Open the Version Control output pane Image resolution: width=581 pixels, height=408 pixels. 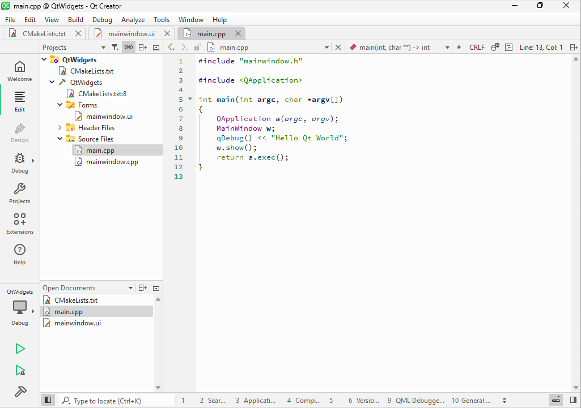[x=364, y=401]
